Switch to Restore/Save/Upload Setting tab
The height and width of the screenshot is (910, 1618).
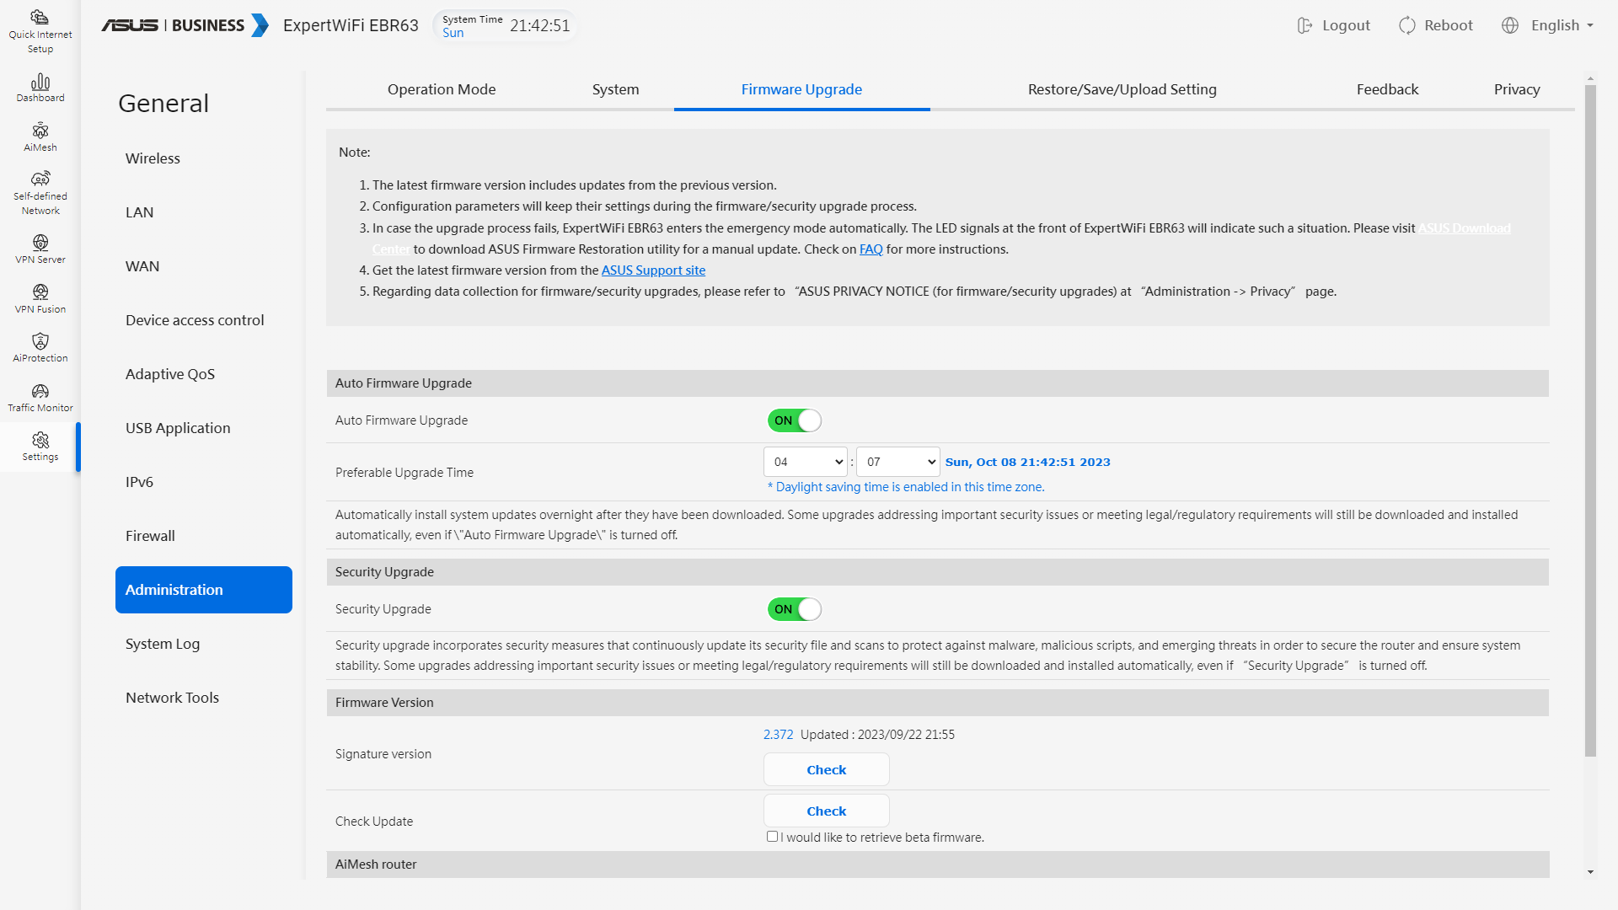(1122, 89)
